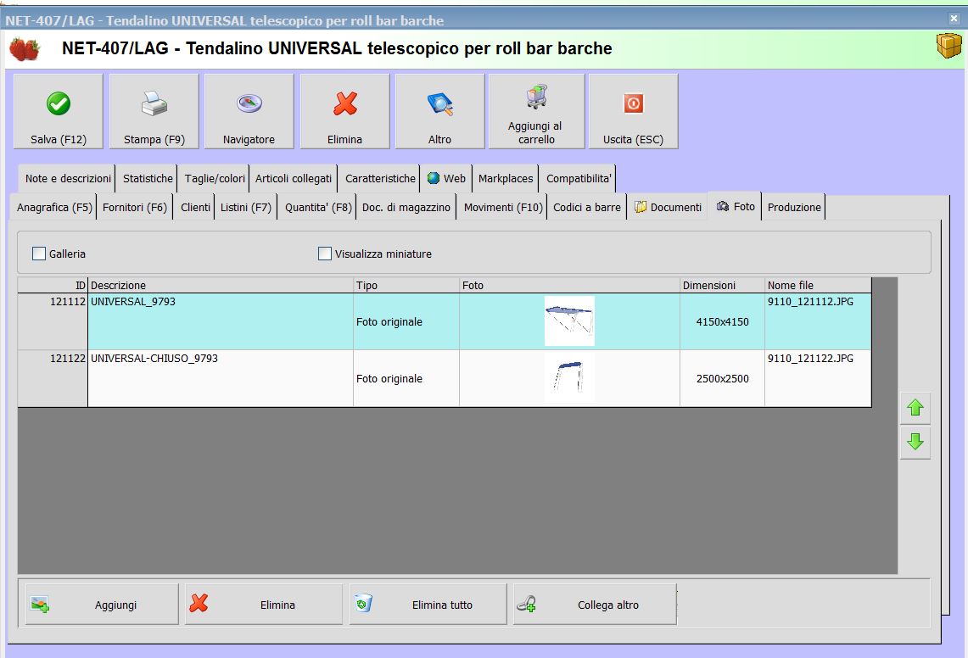Click ID cell 121122
968x658 pixels.
pyautogui.click(x=53, y=378)
